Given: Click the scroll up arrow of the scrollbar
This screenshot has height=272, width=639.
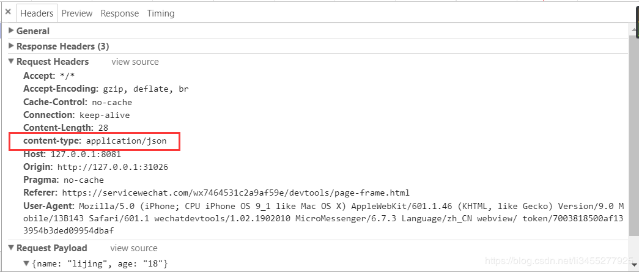Looking at the screenshot, I should tap(633, 29).
